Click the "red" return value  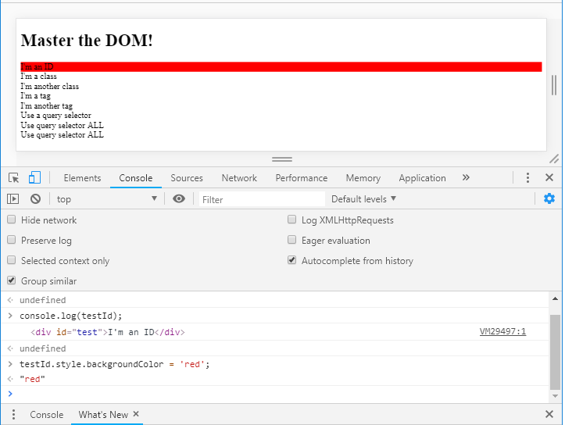point(32,379)
